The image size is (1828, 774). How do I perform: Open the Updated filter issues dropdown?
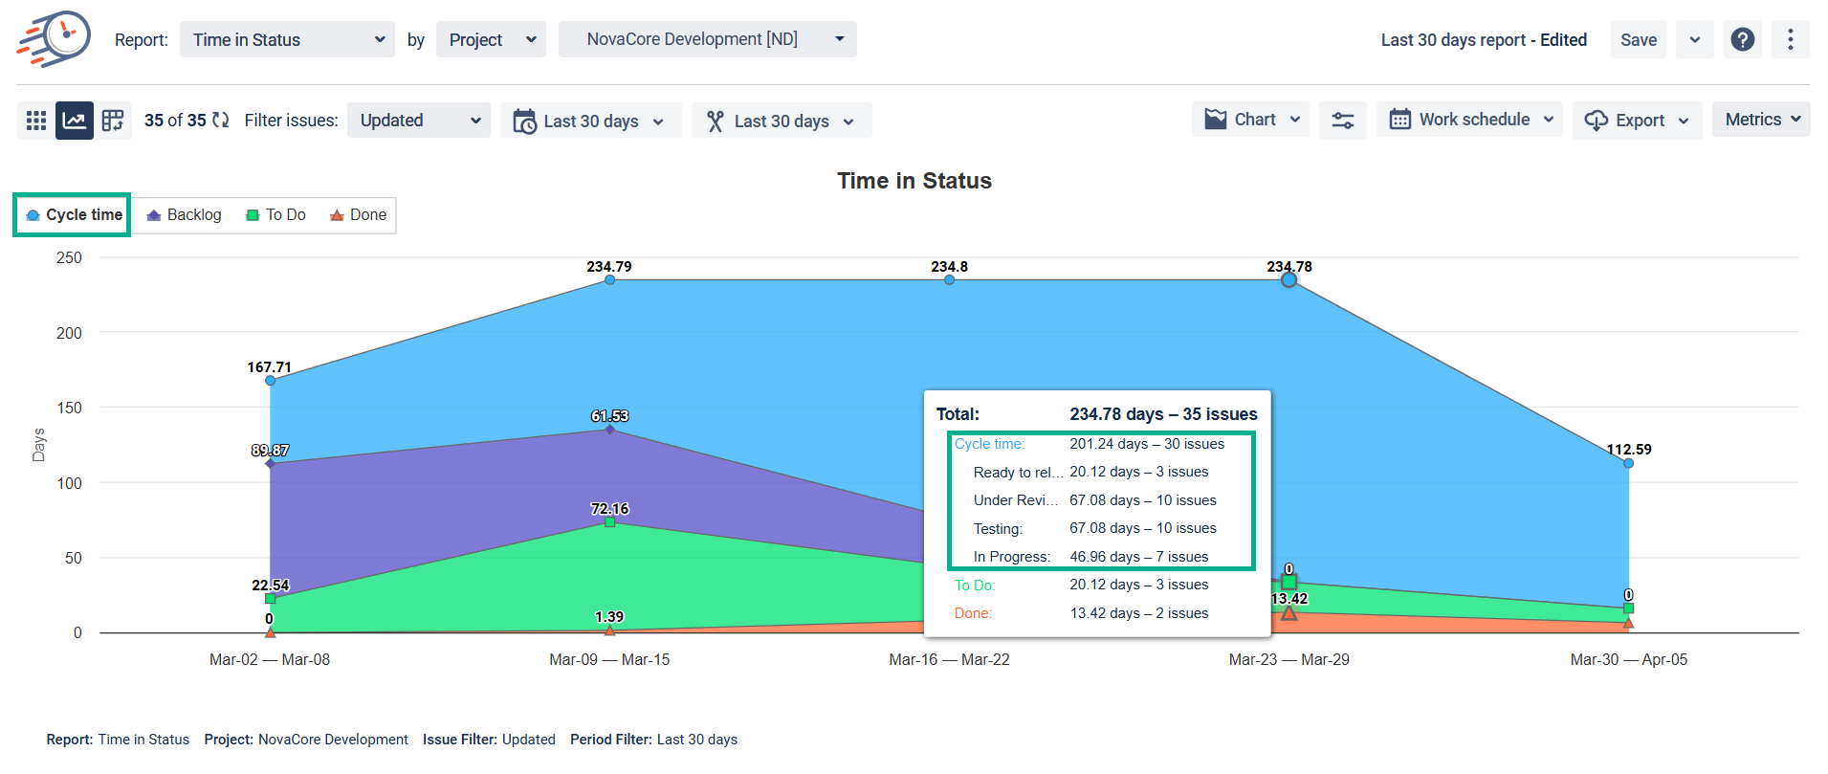[x=419, y=121]
